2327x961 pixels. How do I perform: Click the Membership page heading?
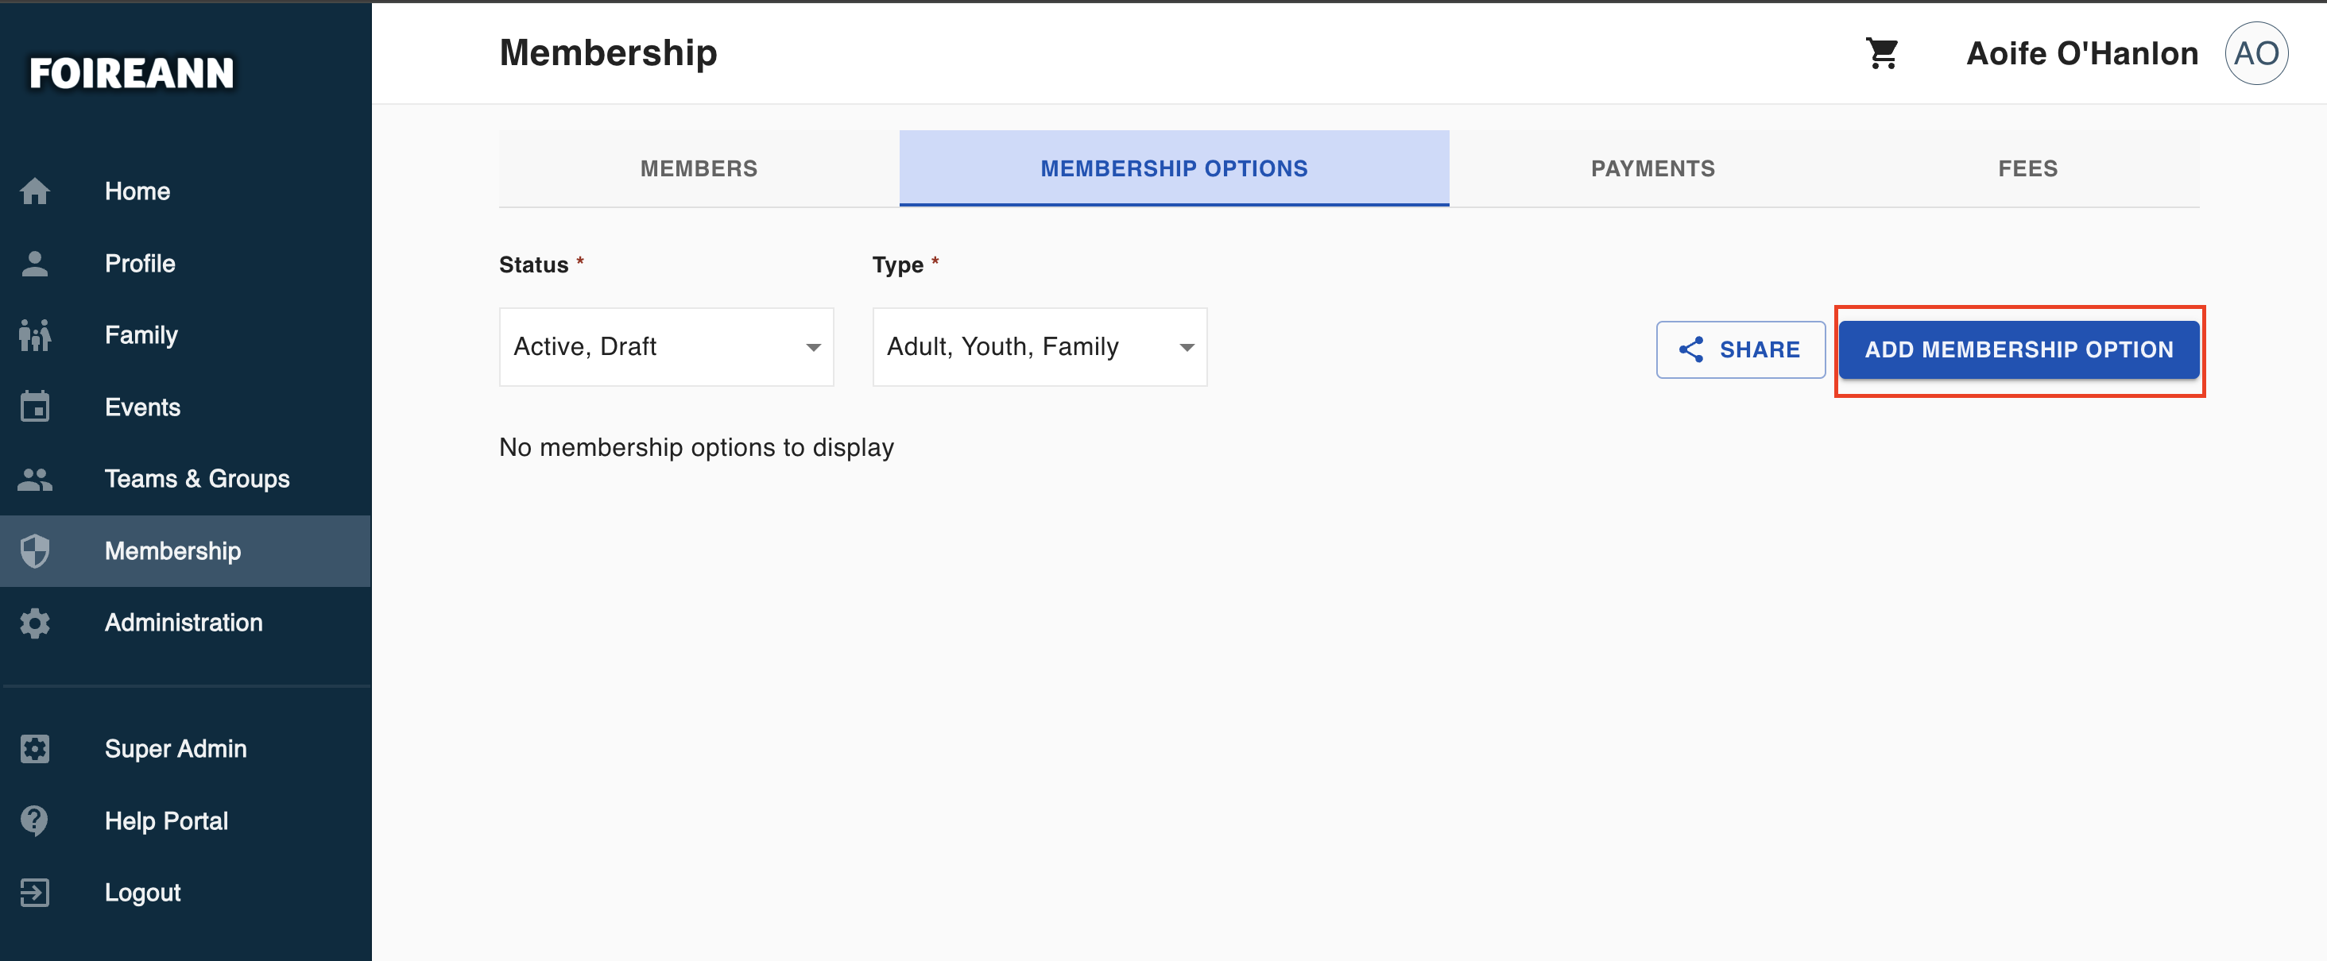click(x=608, y=52)
